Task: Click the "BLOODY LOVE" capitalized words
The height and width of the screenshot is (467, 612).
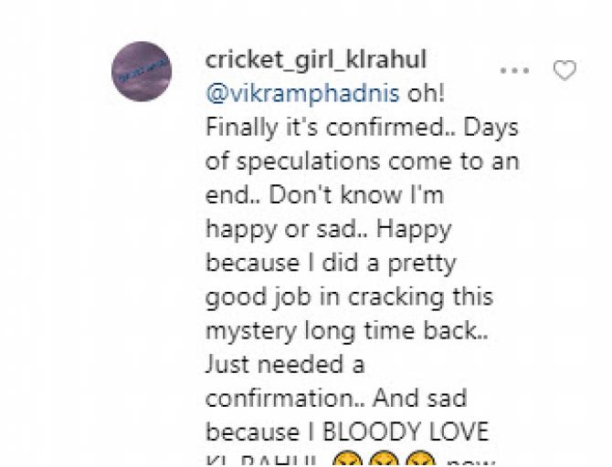Action: pyautogui.click(x=406, y=432)
